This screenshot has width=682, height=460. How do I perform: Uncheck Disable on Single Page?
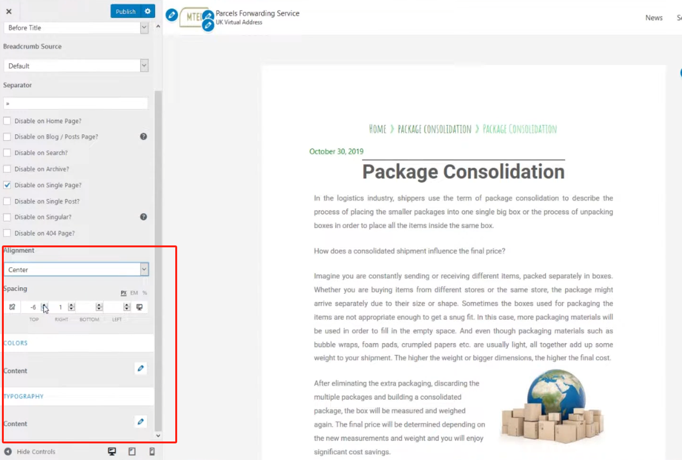pyautogui.click(x=7, y=185)
